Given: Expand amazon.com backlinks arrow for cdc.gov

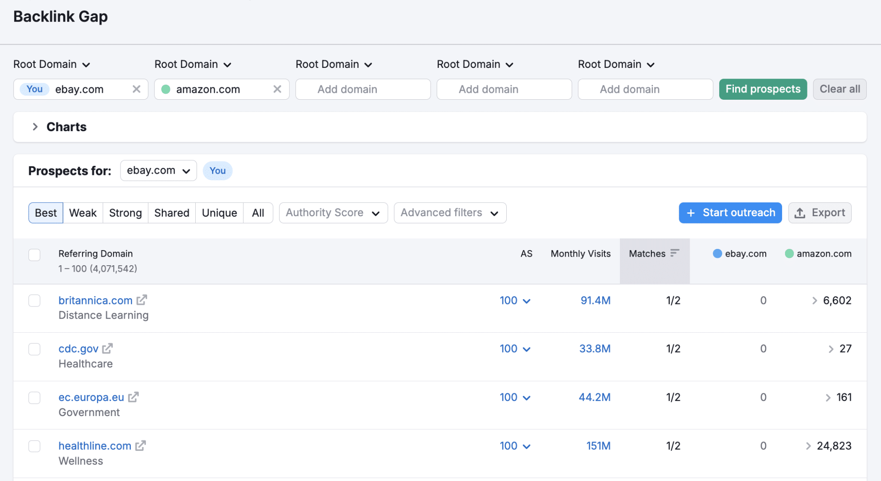Looking at the screenshot, I should point(831,349).
